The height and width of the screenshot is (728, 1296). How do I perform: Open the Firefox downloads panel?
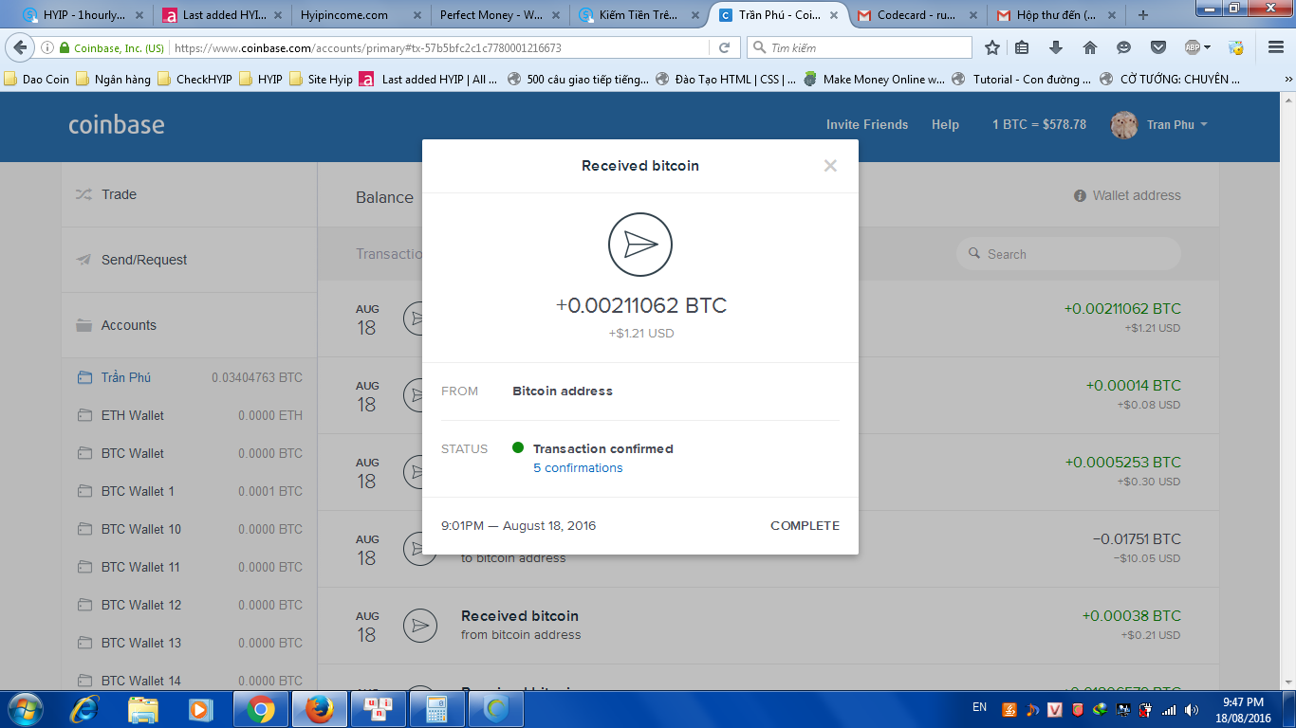[x=1056, y=47]
